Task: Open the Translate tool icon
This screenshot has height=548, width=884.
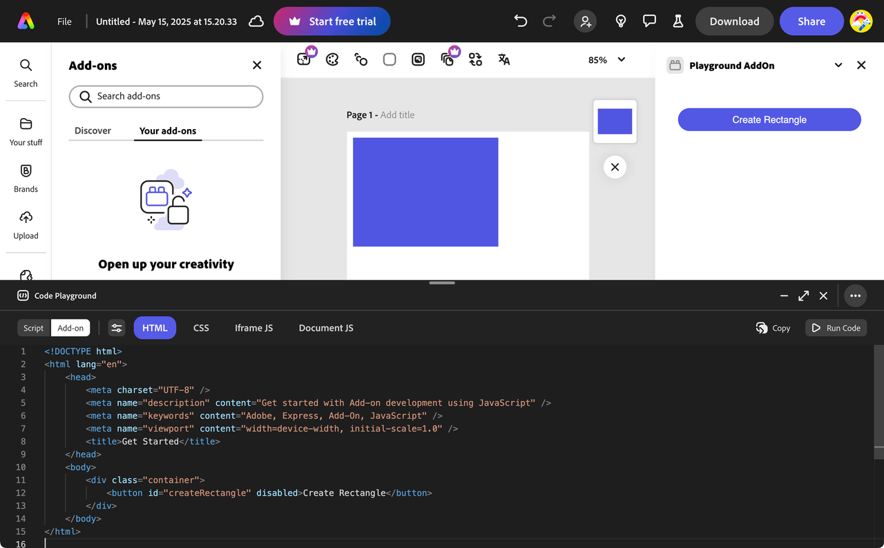Action: point(504,60)
